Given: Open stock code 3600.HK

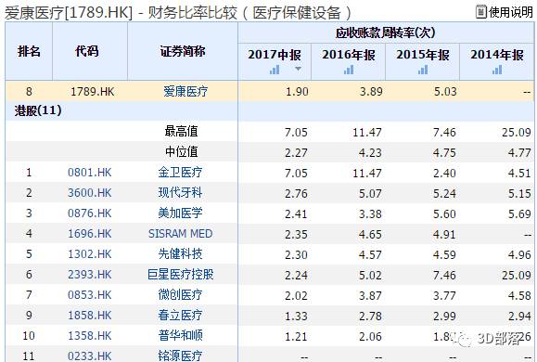Looking at the screenshot, I should [90, 193].
